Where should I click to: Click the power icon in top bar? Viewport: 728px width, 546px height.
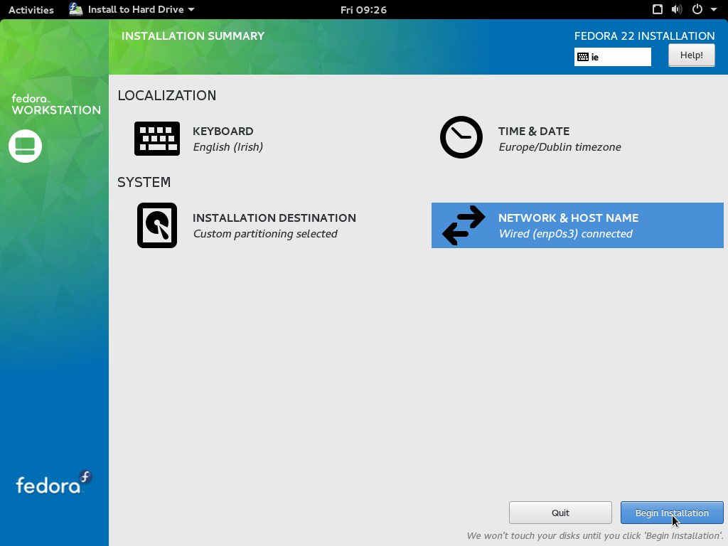697,9
